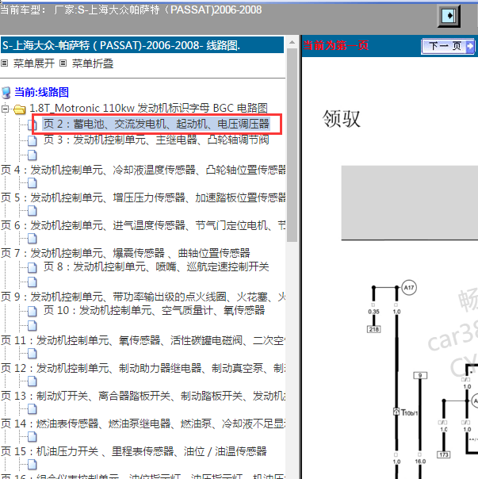Screen dimensions: 478x479
Task: Click the computer icon beside 当前:线路图
Action: point(6,93)
